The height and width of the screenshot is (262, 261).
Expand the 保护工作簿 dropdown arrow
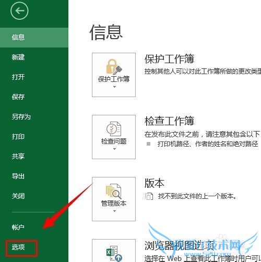click(114, 87)
